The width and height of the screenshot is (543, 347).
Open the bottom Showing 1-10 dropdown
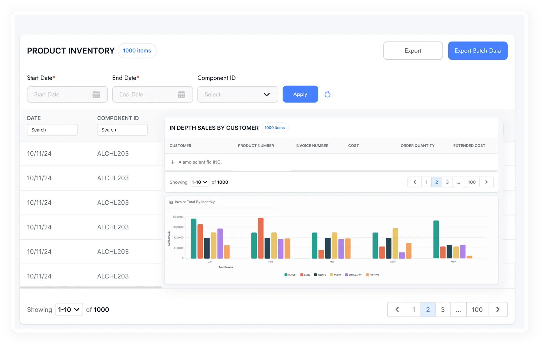tap(69, 309)
